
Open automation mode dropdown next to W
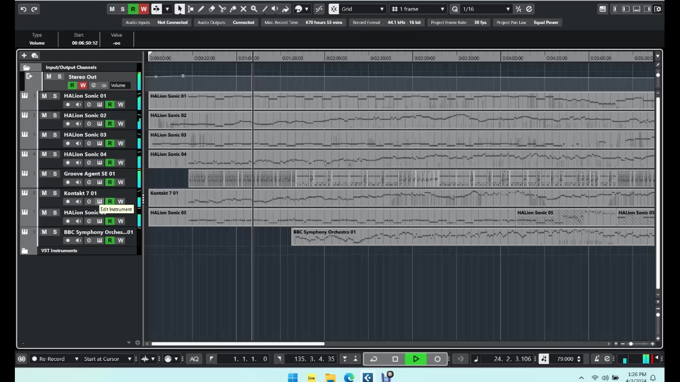(167, 9)
